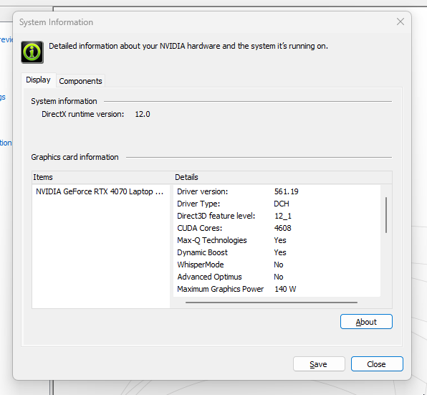
Task: Close the System Information dialog with X
Action: [x=400, y=22]
